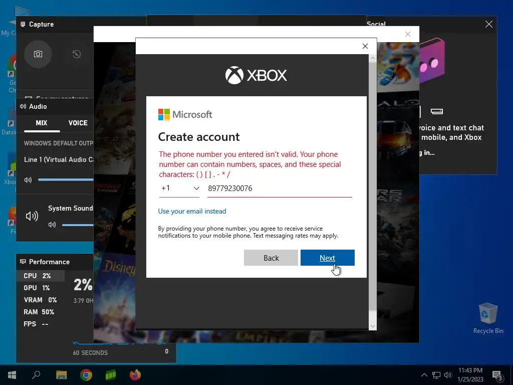Show hidden system tray icons
513x385 pixels.
424,375
